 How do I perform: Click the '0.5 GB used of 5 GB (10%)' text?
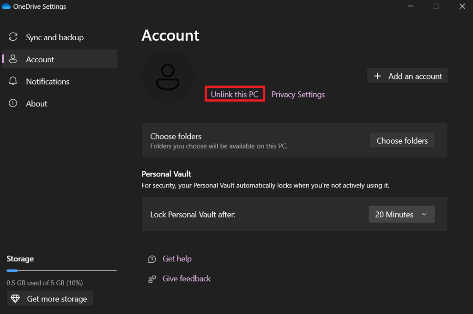(x=45, y=283)
